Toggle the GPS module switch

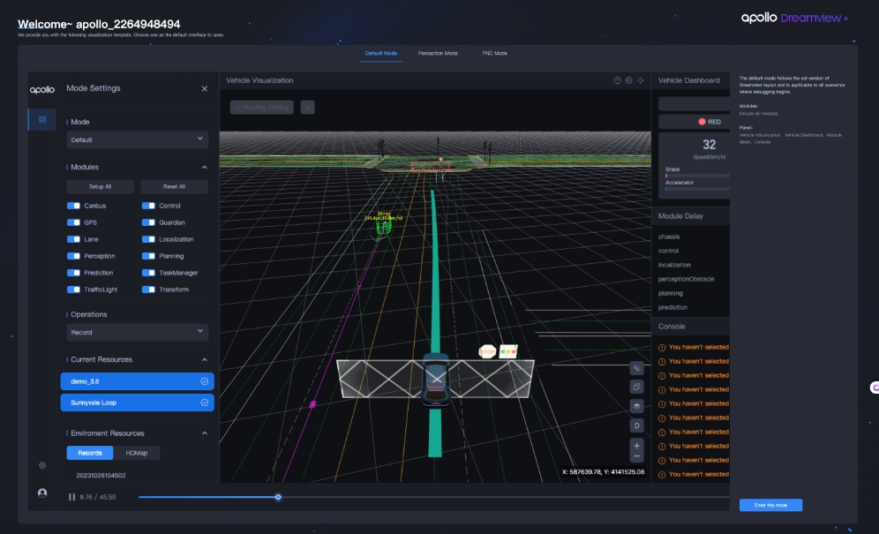point(73,222)
